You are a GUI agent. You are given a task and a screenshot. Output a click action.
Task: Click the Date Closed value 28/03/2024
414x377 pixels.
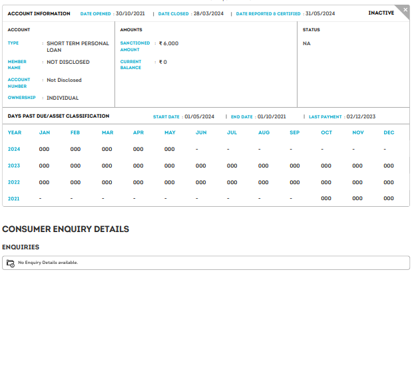208,13
